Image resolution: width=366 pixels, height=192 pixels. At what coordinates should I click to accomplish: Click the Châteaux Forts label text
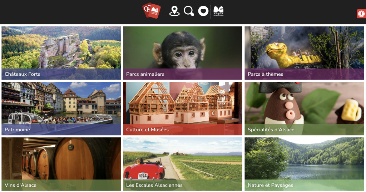(x=23, y=74)
